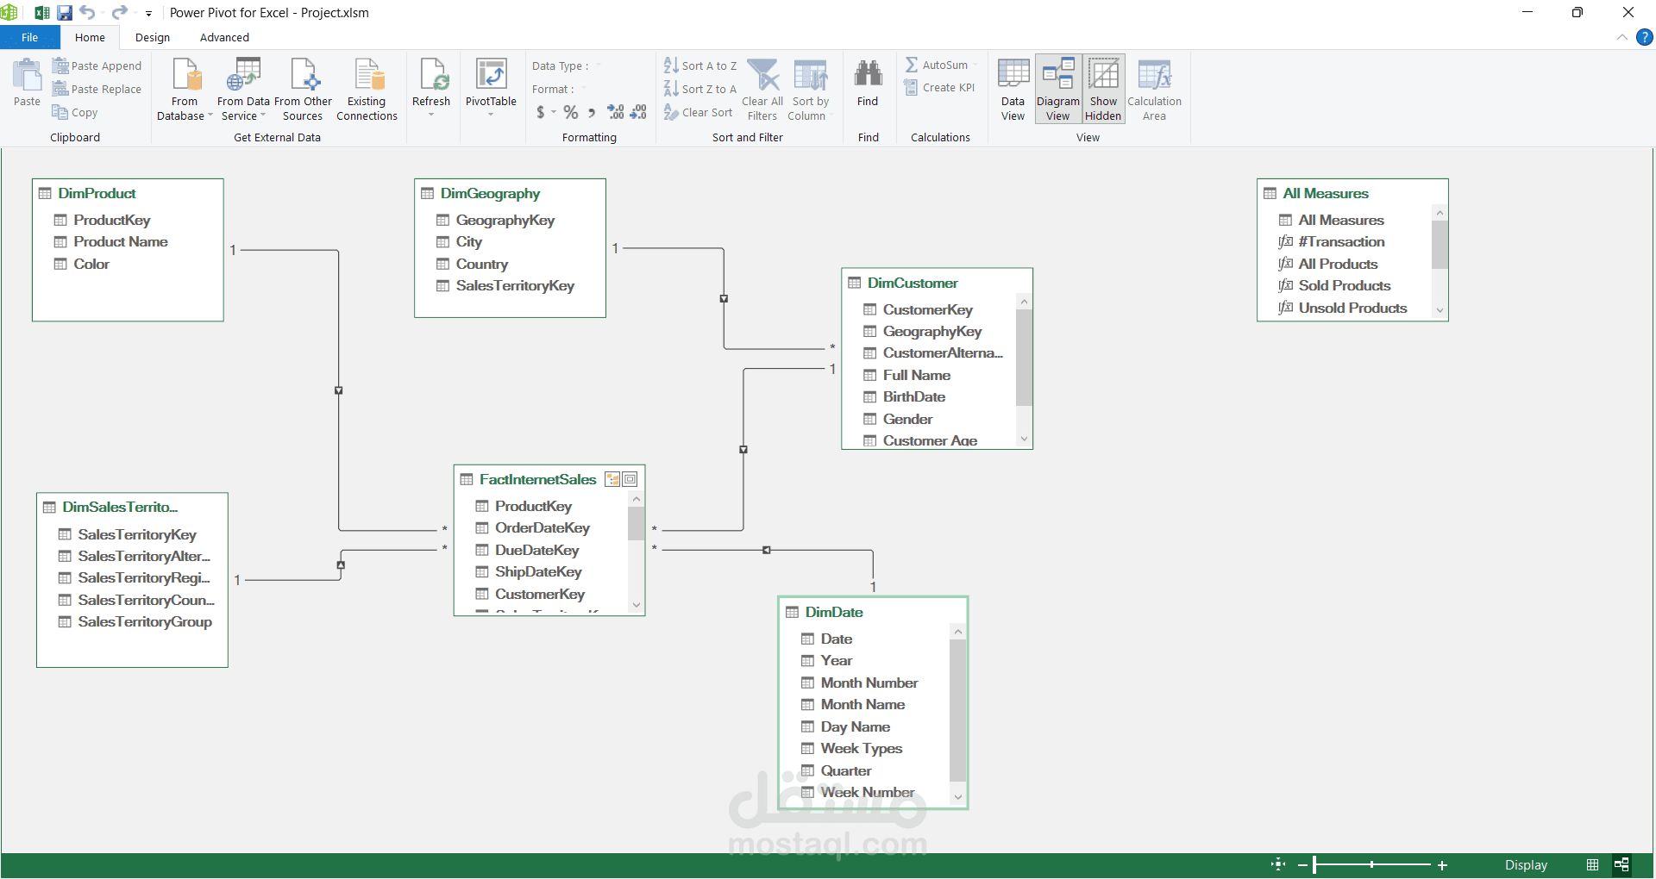Screen dimensions: 1656x879
Task: Click the Paste Append button
Action: click(97, 65)
